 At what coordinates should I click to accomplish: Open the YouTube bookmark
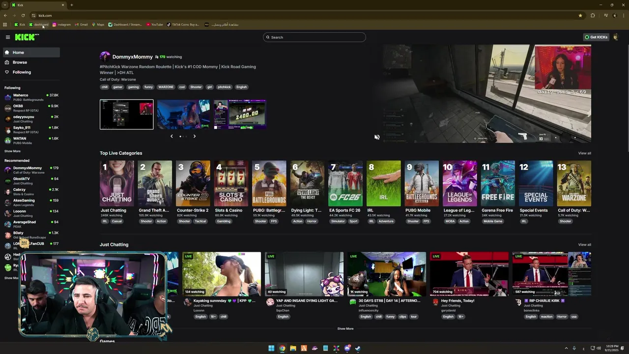click(155, 25)
